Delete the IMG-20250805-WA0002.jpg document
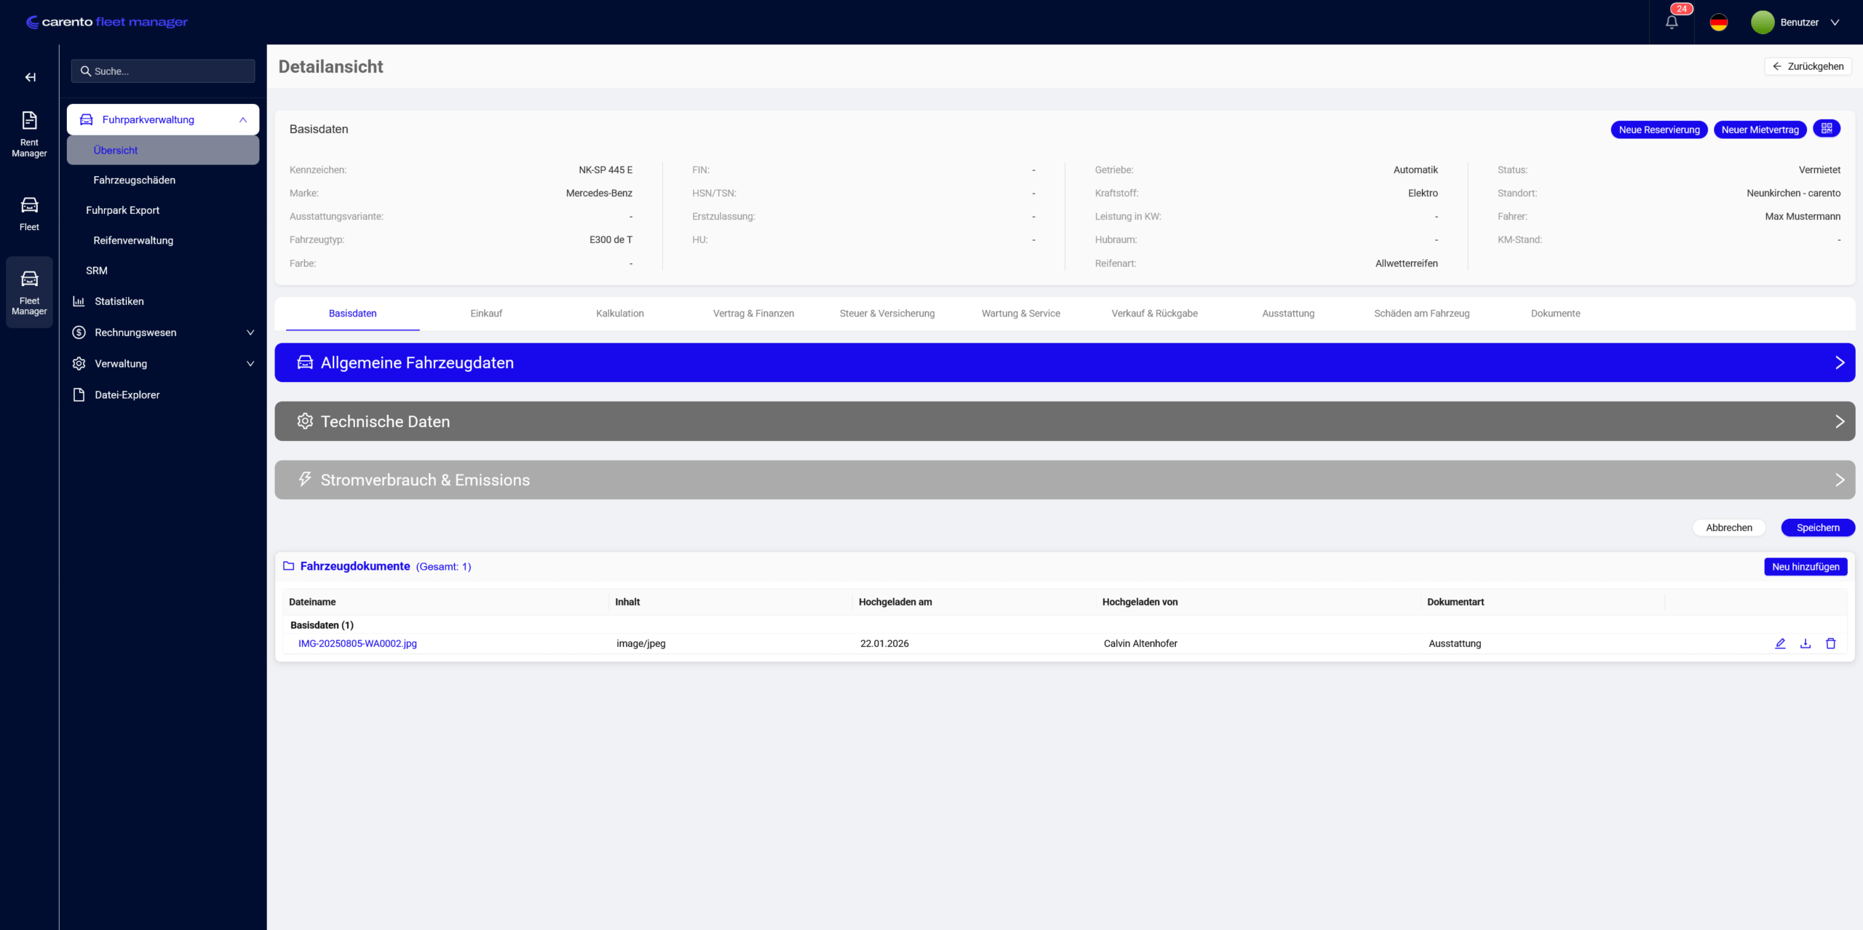Viewport: 1863px width, 930px height. tap(1831, 643)
